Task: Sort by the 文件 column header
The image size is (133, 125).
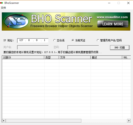Action: [75, 57]
